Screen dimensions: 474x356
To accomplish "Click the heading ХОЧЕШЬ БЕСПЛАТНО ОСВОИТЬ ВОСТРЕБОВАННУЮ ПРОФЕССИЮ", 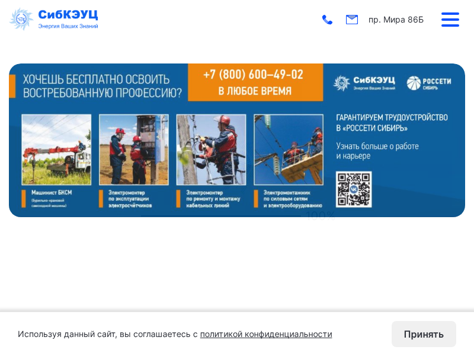I will [102, 86].
